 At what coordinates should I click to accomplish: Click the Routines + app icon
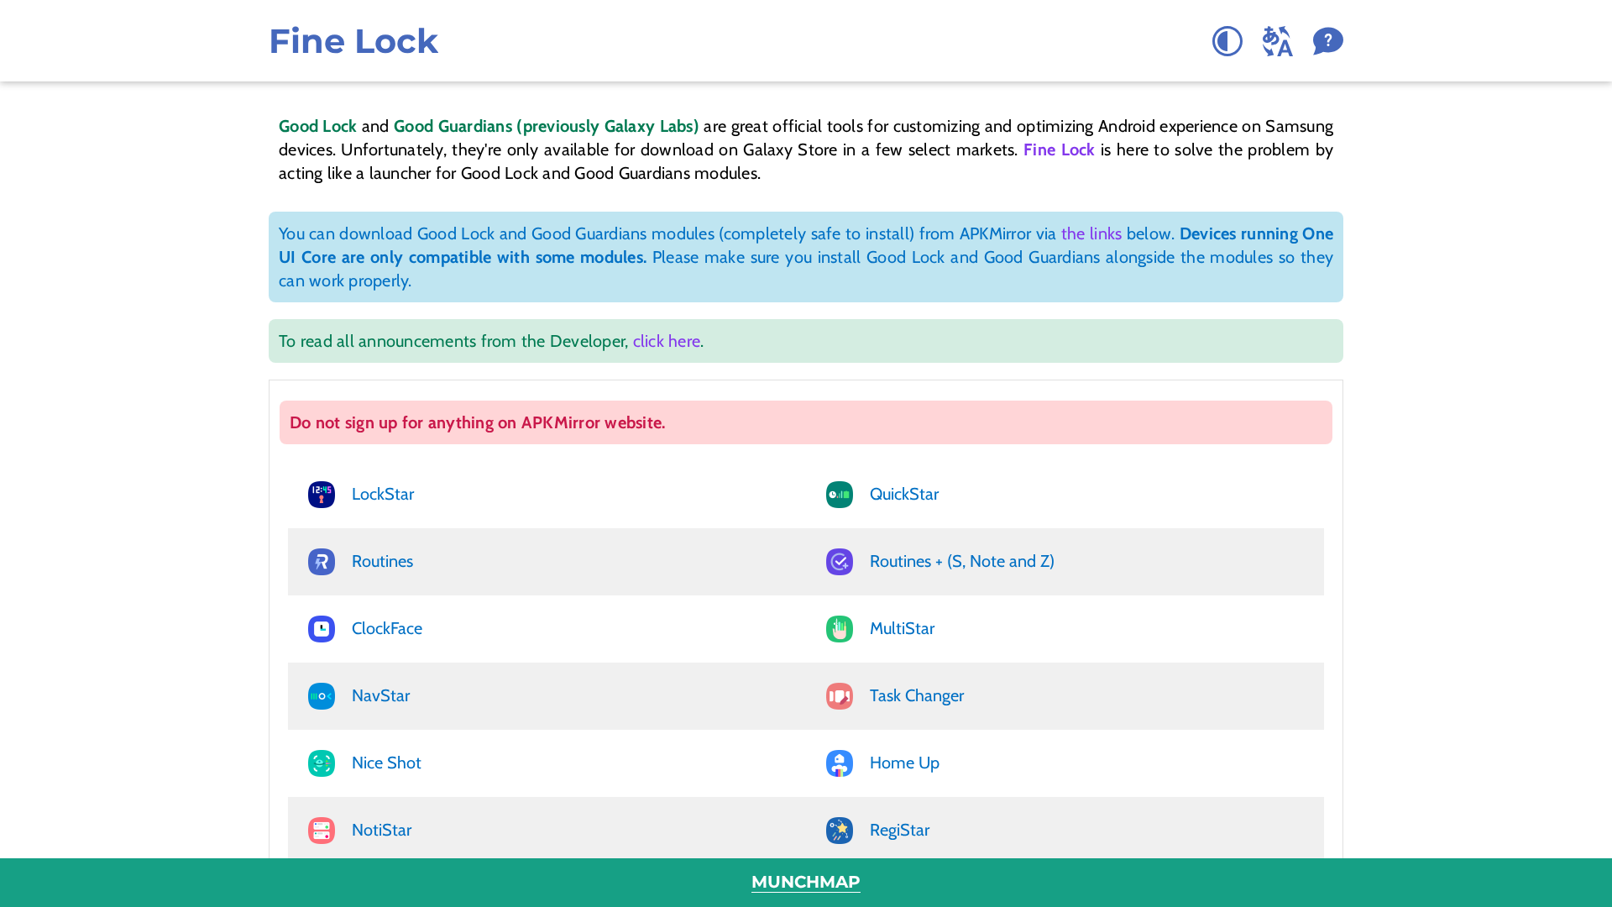coord(840,562)
